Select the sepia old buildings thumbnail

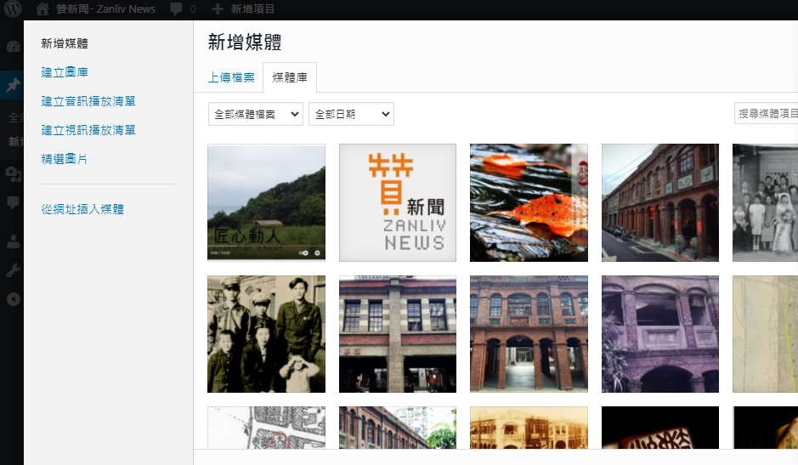tap(529, 428)
